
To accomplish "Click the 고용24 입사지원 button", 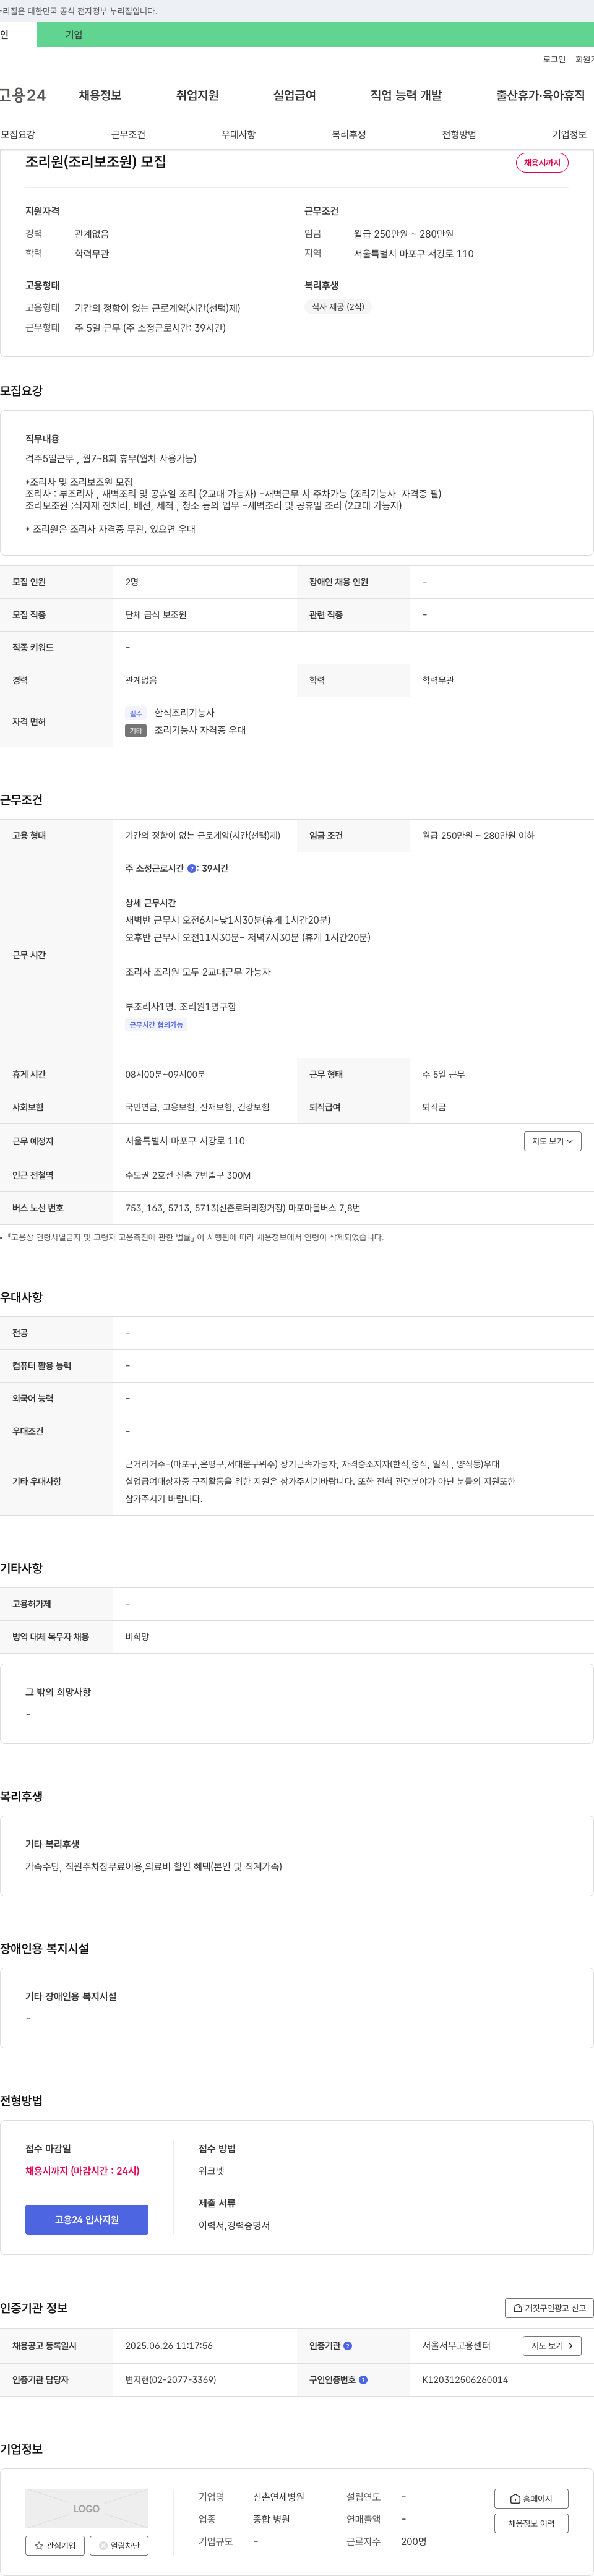I will [x=87, y=2219].
